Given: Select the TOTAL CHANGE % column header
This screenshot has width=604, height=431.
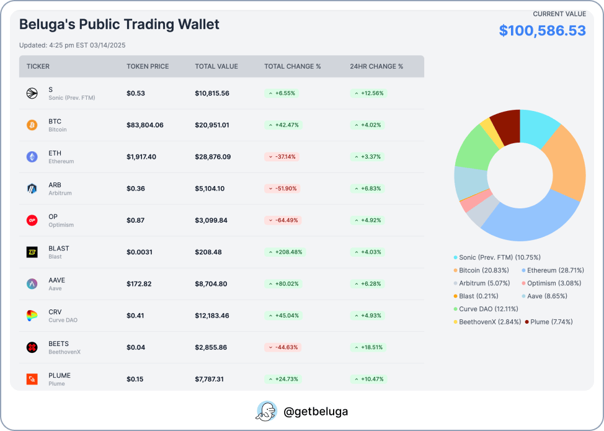Looking at the screenshot, I should (x=292, y=66).
